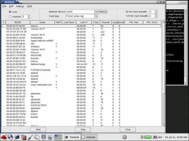Select the tmobile network row
The image size is (189, 141).
pyautogui.click(x=81, y=117)
